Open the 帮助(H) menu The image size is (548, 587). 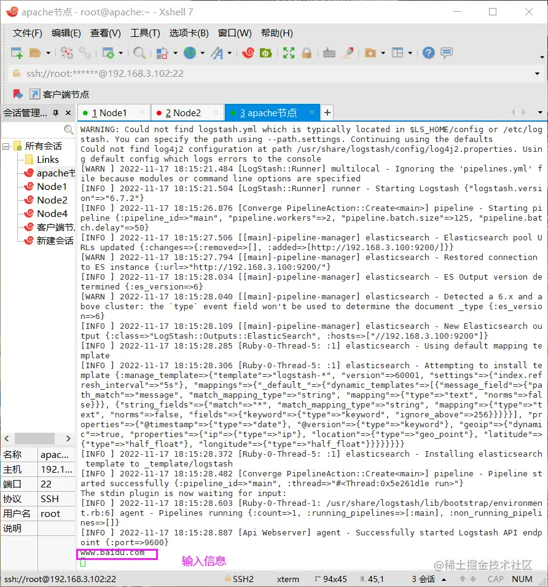coord(277,33)
